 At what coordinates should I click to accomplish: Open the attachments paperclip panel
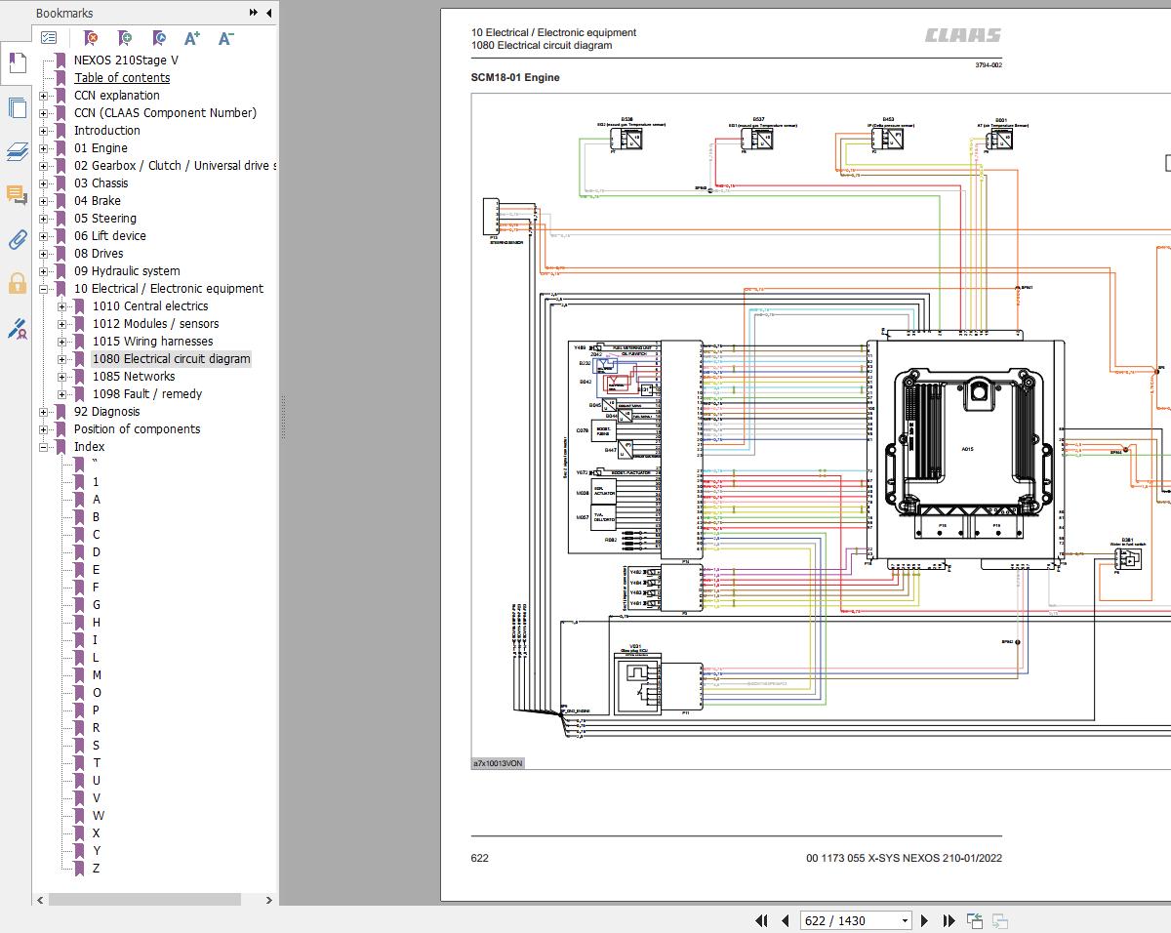point(17,239)
